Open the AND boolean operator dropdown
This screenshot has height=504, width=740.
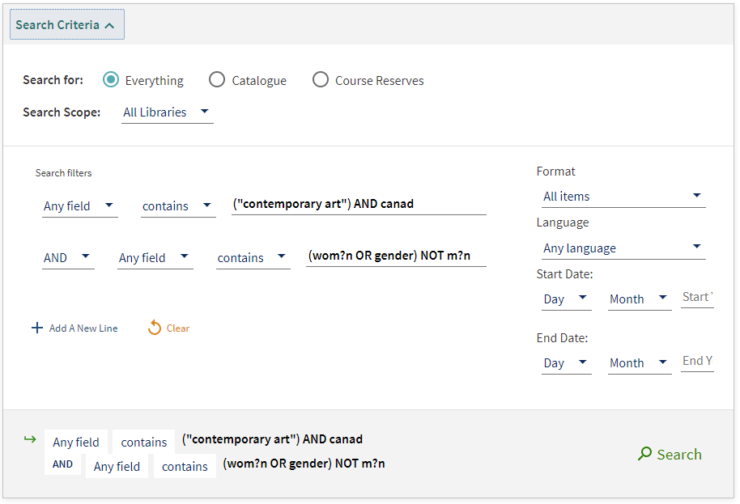pyautogui.click(x=69, y=257)
